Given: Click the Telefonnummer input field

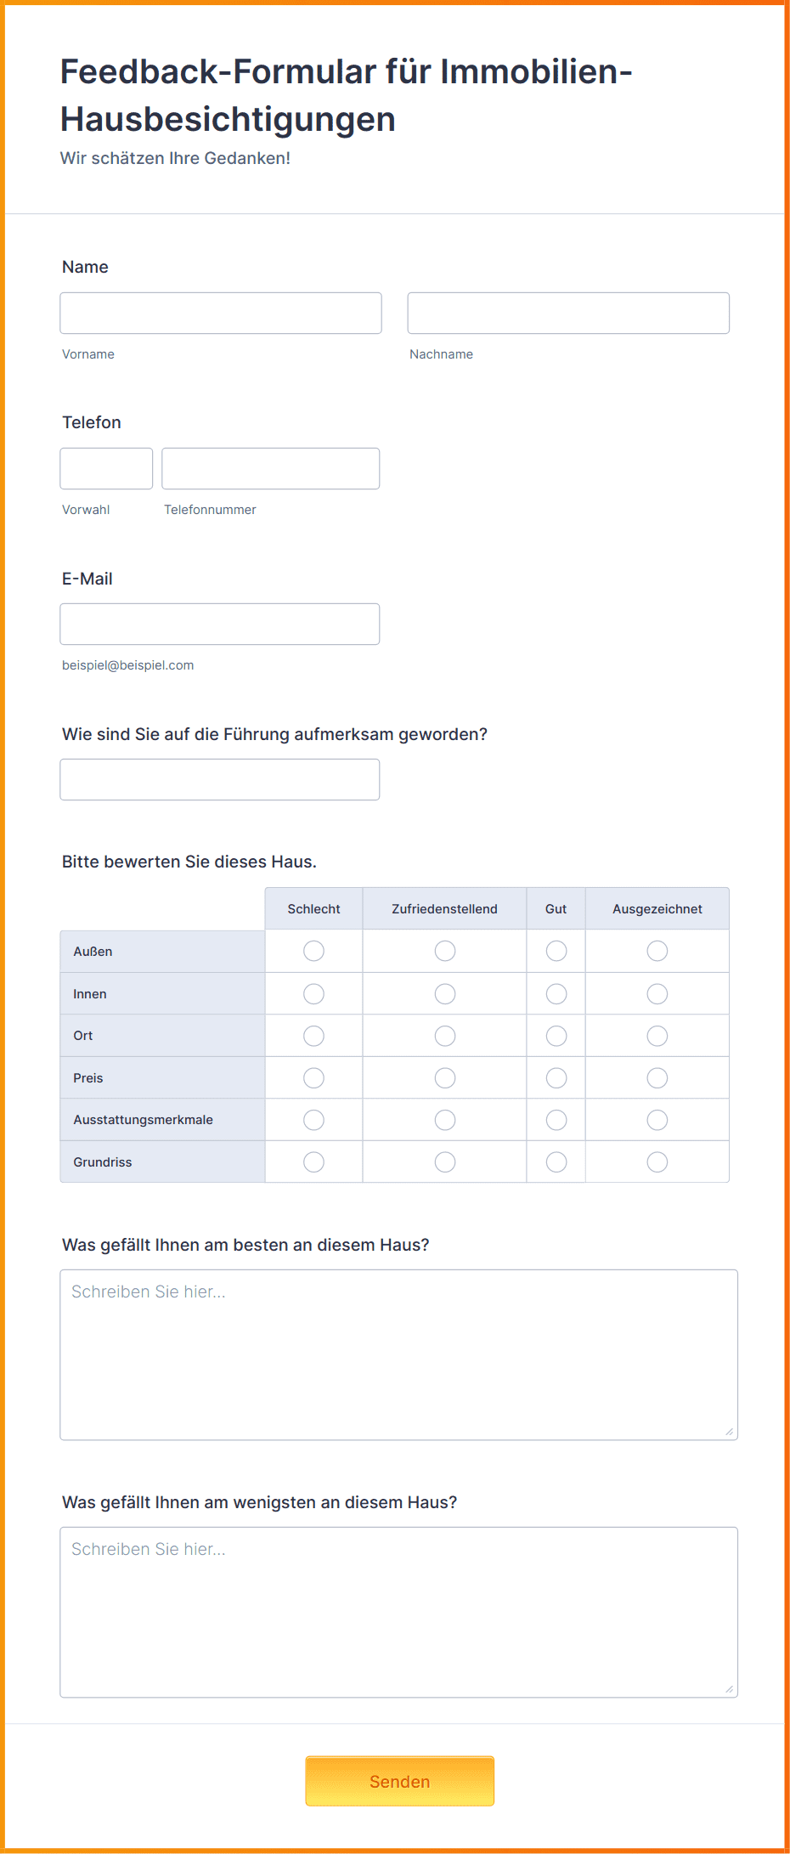Looking at the screenshot, I should click(x=271, y=468).
